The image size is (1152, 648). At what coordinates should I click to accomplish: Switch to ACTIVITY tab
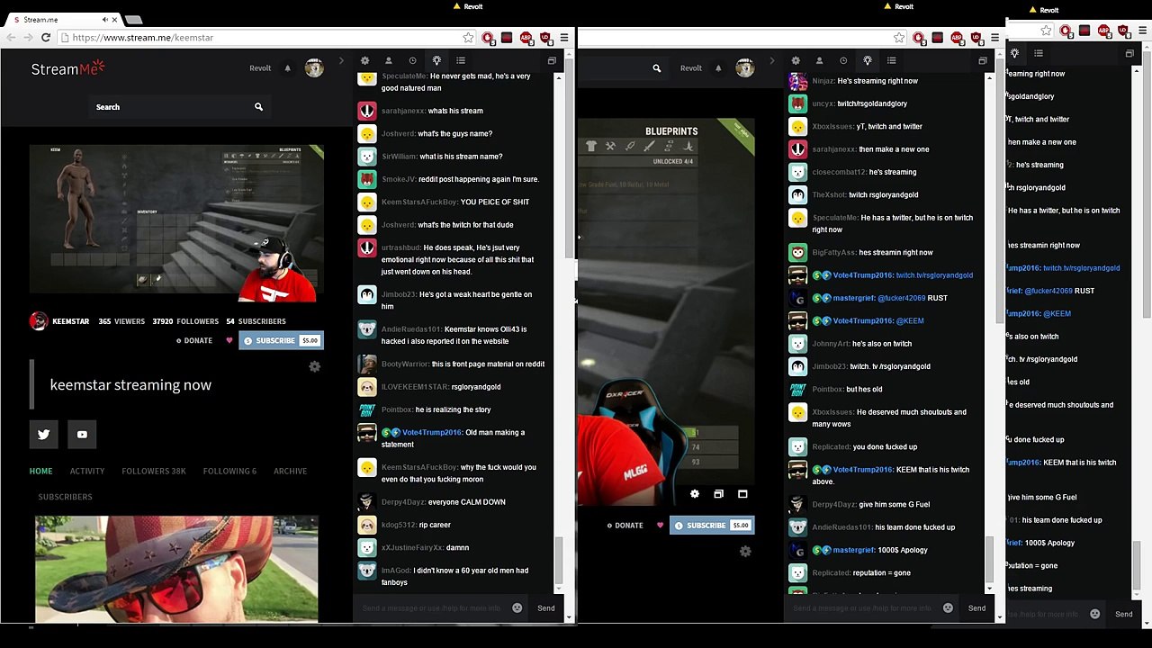click(87, 471)
